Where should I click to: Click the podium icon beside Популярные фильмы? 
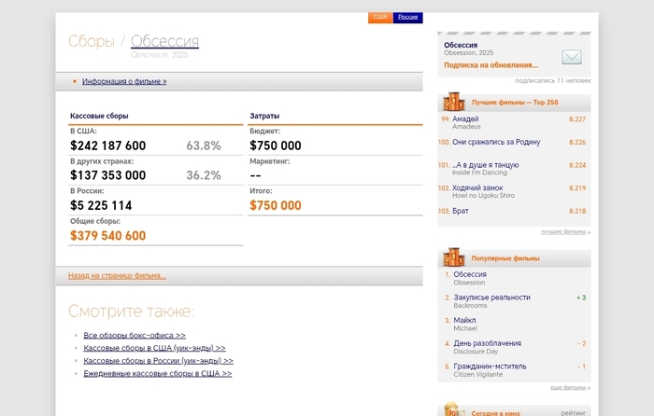pyautogui.click(x=454, y=257)
